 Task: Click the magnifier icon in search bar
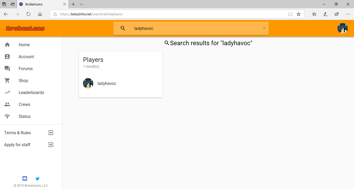[x=123, y=28]
